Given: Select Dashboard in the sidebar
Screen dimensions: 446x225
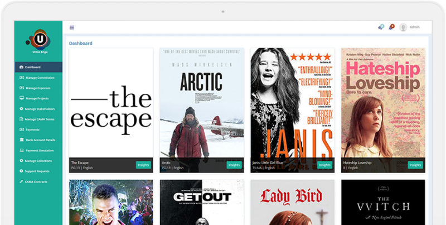Looking at the screenshot, I should (x=33, y=67).
